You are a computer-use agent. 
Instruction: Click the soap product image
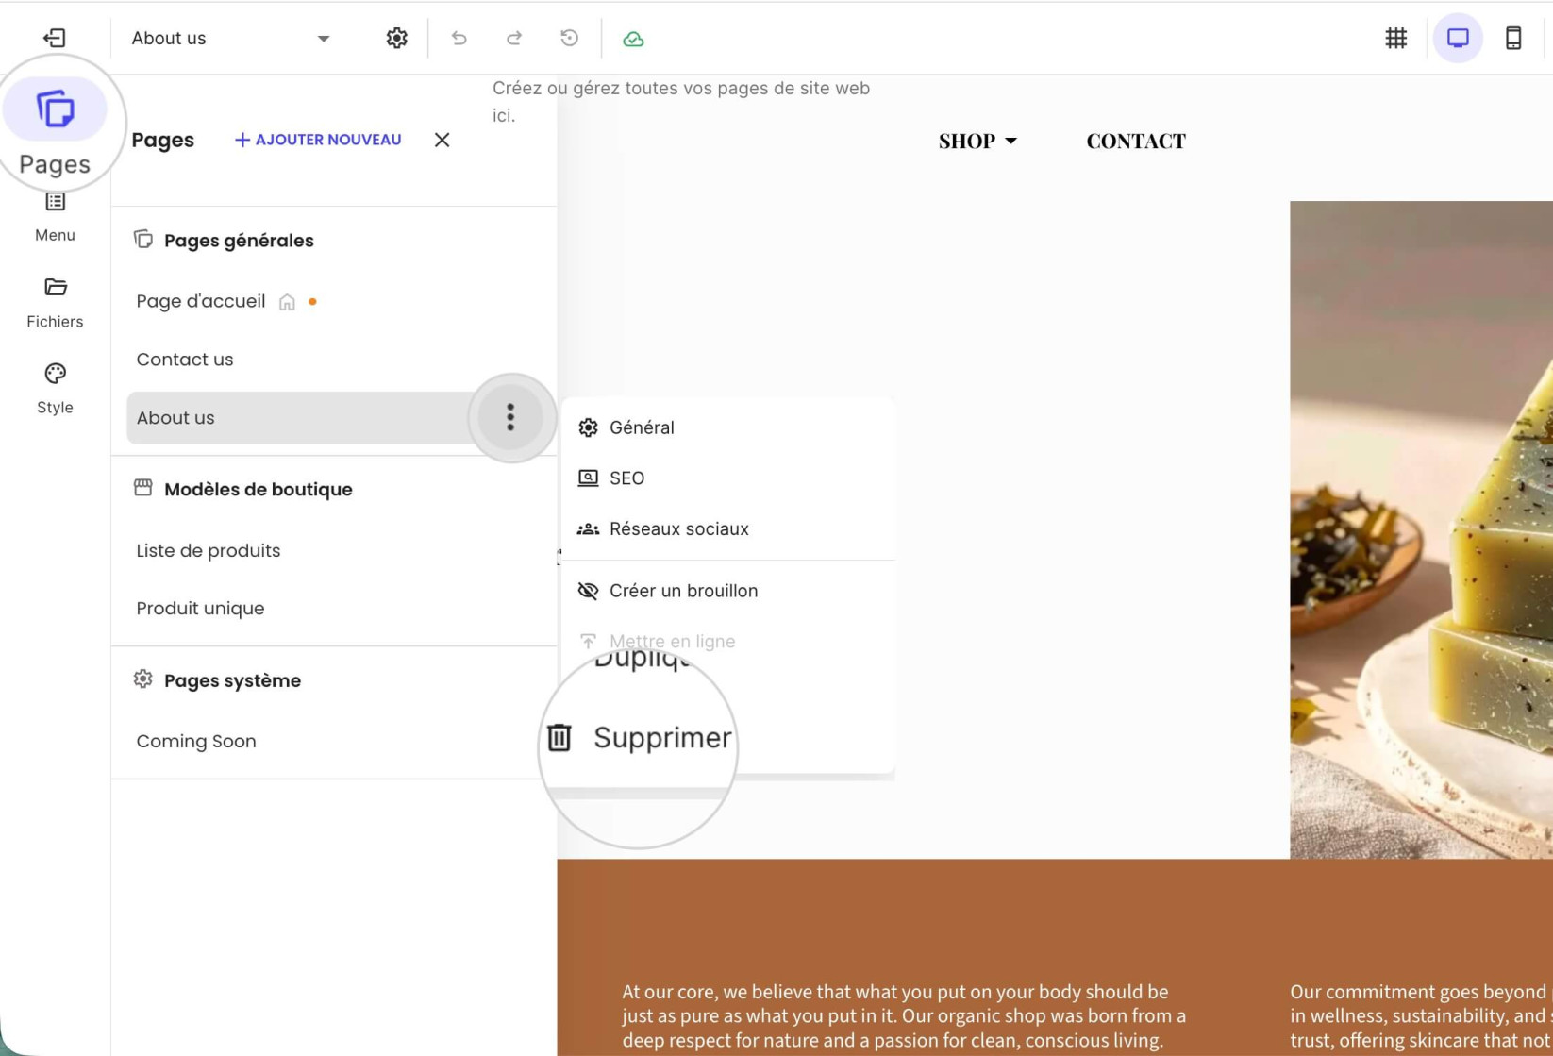1421,529
